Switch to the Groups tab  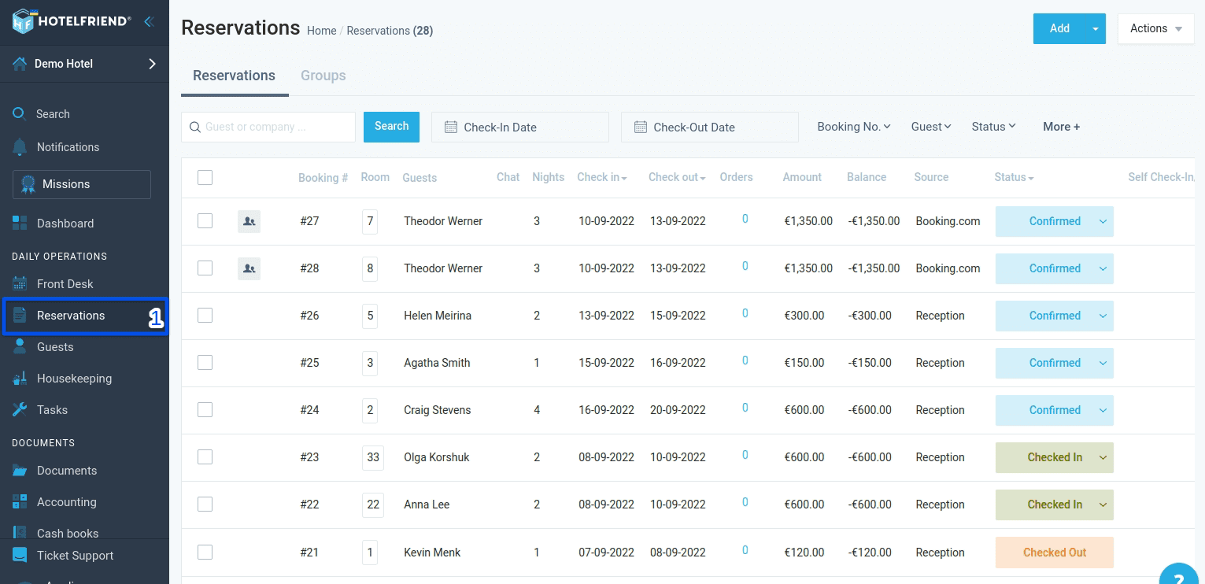[323, 76]
